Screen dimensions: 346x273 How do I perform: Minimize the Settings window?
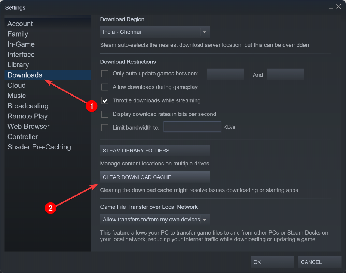331,7
